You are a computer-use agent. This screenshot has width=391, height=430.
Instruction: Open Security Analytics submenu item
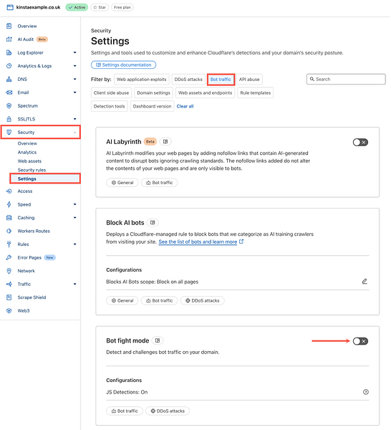pyautogui.click(x=26, y=152)
